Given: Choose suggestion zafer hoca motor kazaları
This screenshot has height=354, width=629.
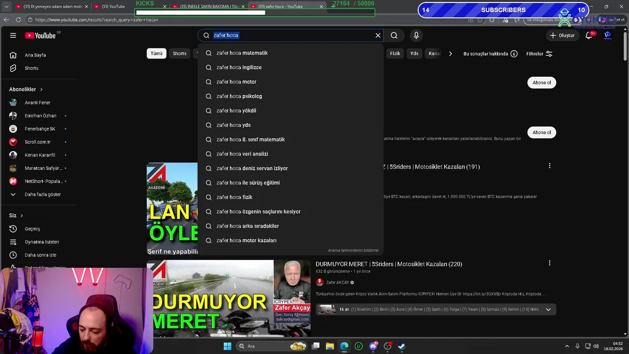Looking at the screenshot, I should [x=290, y=240].
